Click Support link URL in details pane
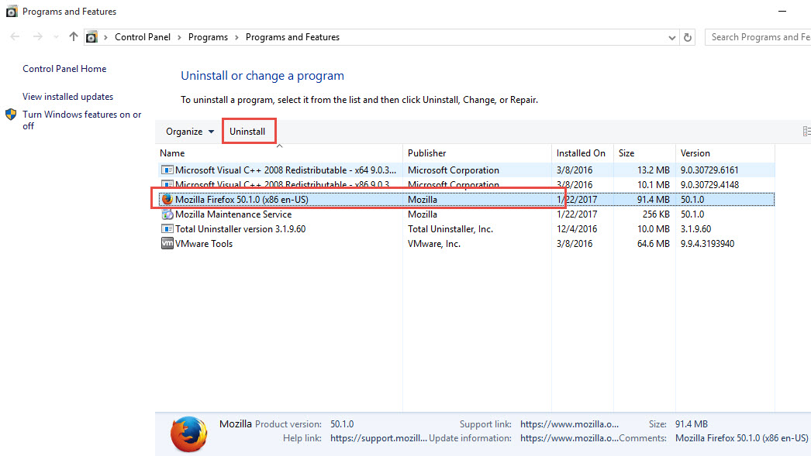The height and width of the screenshot is (456, 811). [x=569, y=424]
